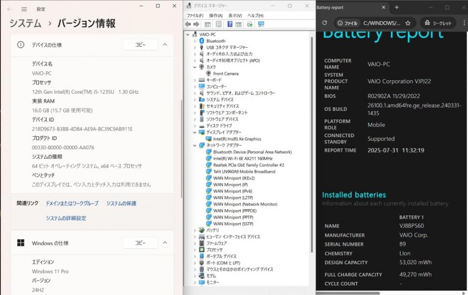
Task: Collapse the ネットワーク アダプター category
Action: tap(195, 146)
